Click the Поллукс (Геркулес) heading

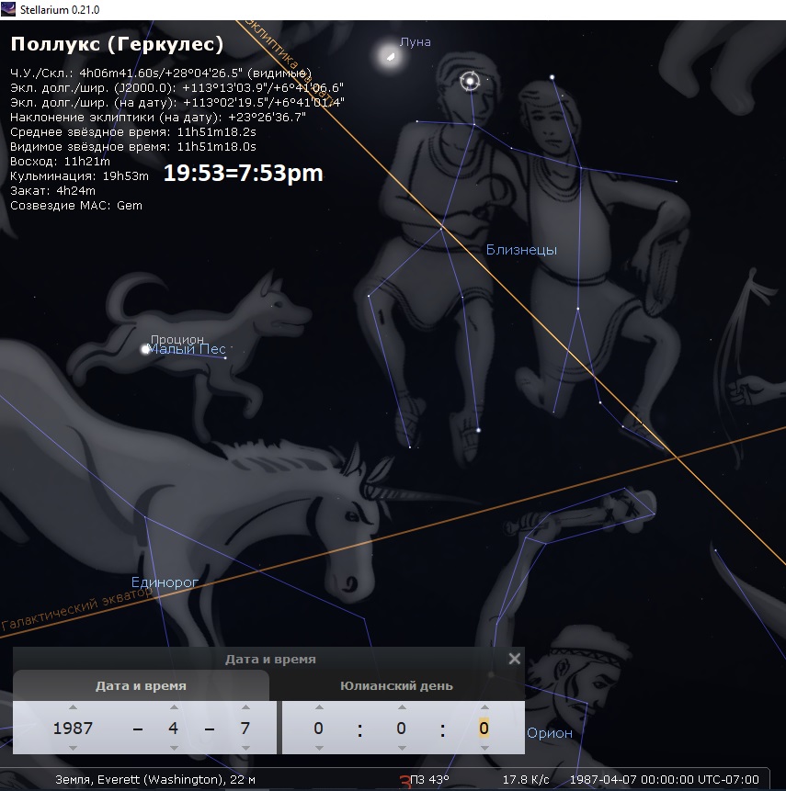coord(117,44)
